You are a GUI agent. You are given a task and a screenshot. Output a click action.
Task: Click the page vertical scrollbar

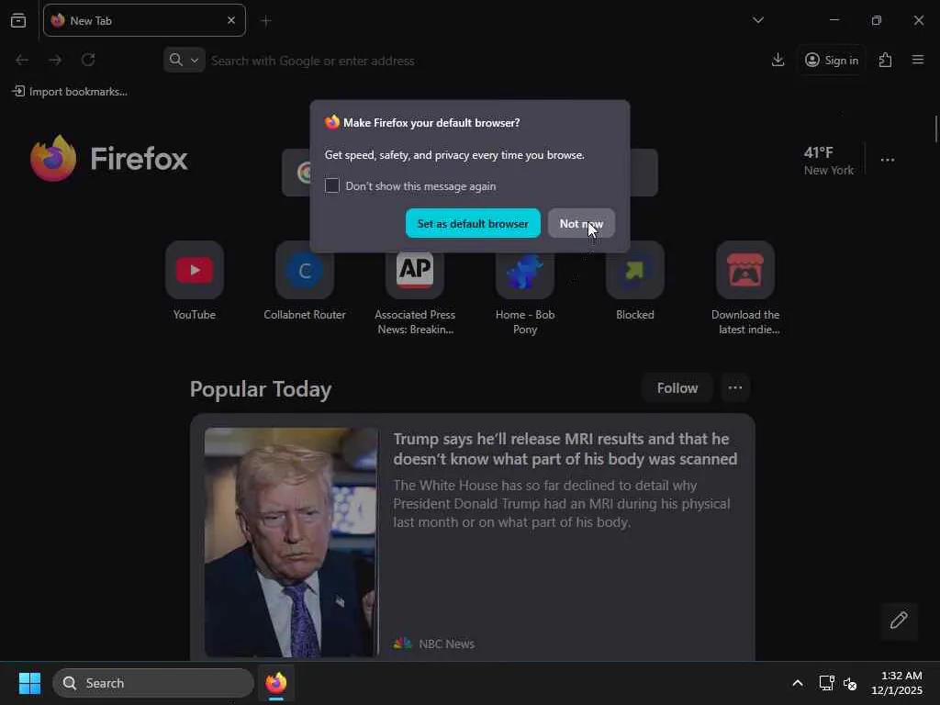[935, 129]
